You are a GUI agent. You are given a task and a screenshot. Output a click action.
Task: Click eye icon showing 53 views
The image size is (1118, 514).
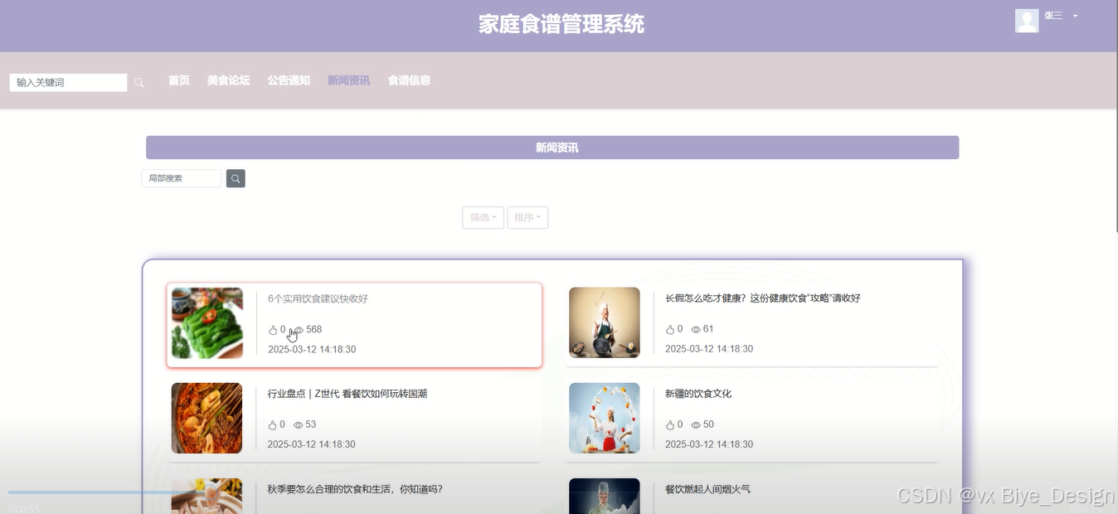[x=299, y=424]
